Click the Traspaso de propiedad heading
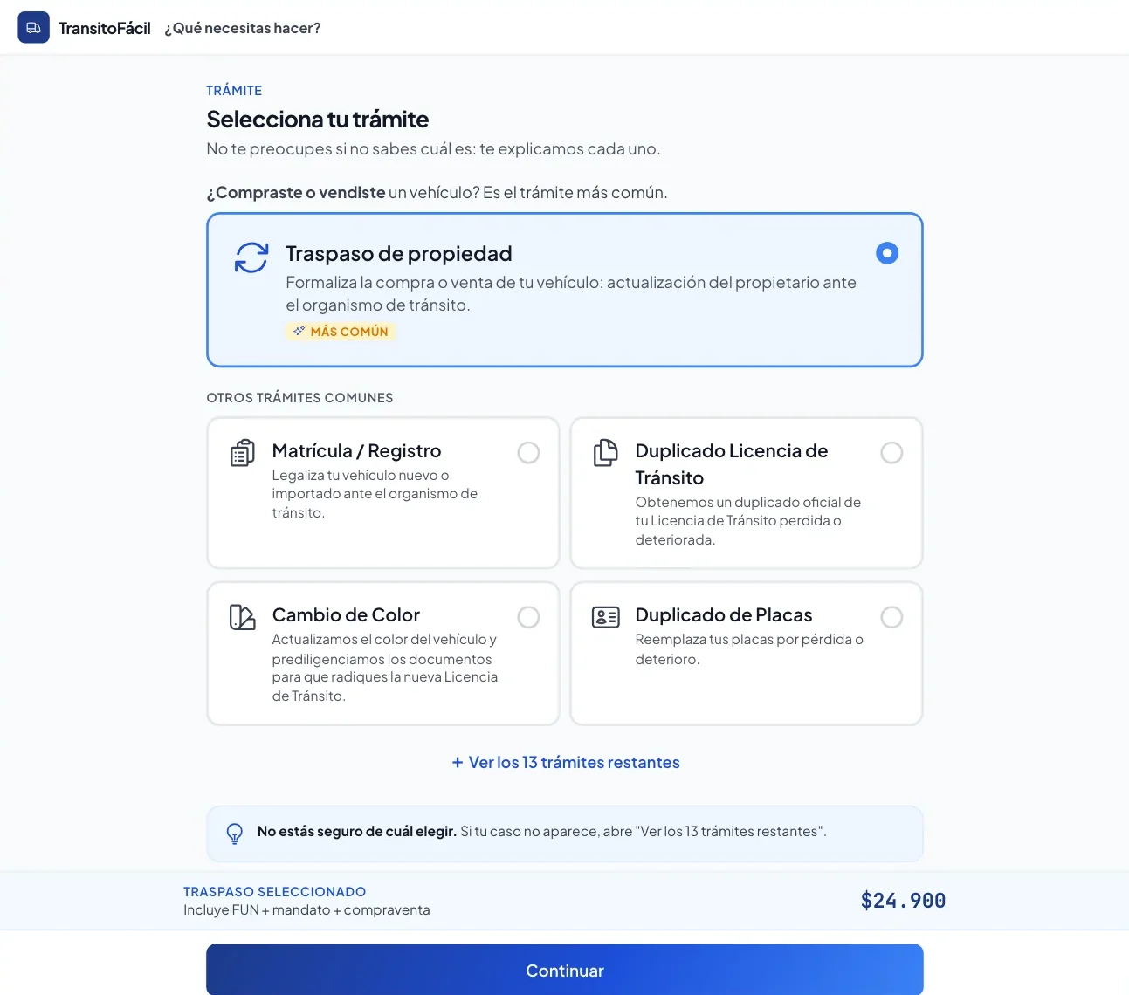The width and height of the screenshot is (1129, 995). [x=399, y=254]
